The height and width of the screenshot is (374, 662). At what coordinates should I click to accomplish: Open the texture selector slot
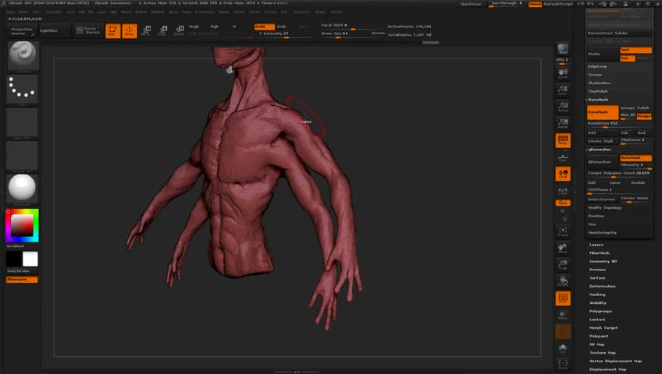[22, 155]
